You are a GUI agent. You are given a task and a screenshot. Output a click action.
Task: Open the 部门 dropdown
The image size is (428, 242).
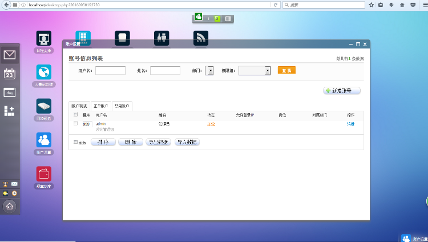click(209, 70)
